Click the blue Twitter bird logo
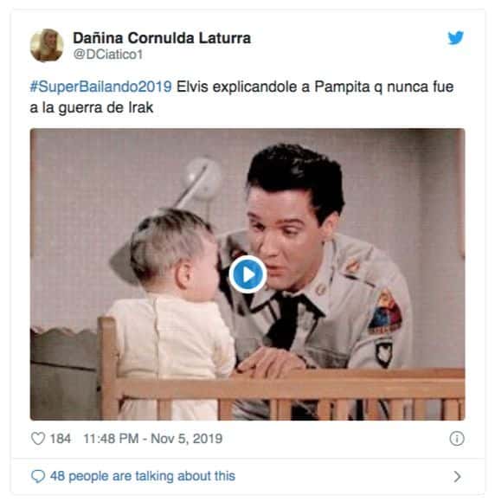The width and height of the screenshot is (495, 502). 455,38
